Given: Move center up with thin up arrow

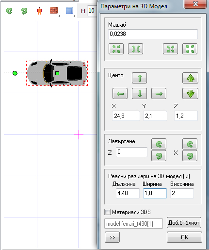Looking at the screenshot, I should point(139,78).
